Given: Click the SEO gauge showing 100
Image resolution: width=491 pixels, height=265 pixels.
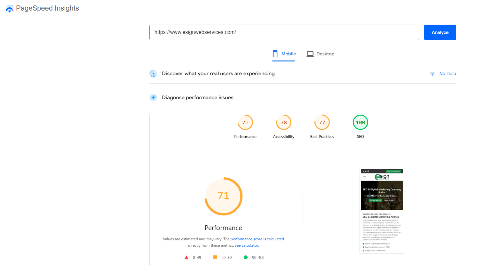Looking at the screenshot, I should pos(360,122).
